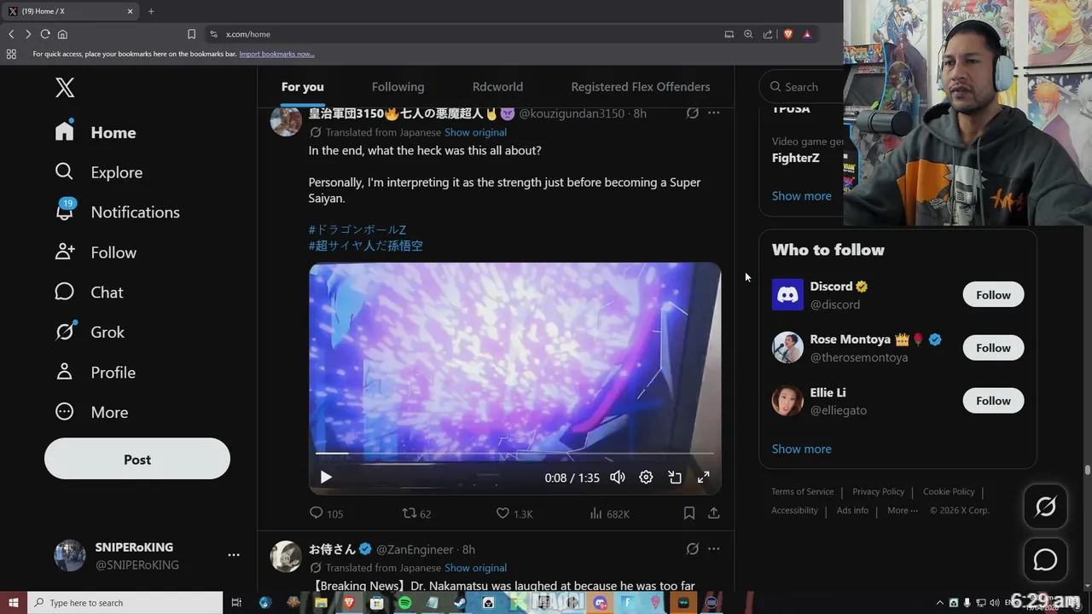Follow Rose Montoya
Image resolution: width=1092 pixels, height=614 pixels.
click(993, 348)
